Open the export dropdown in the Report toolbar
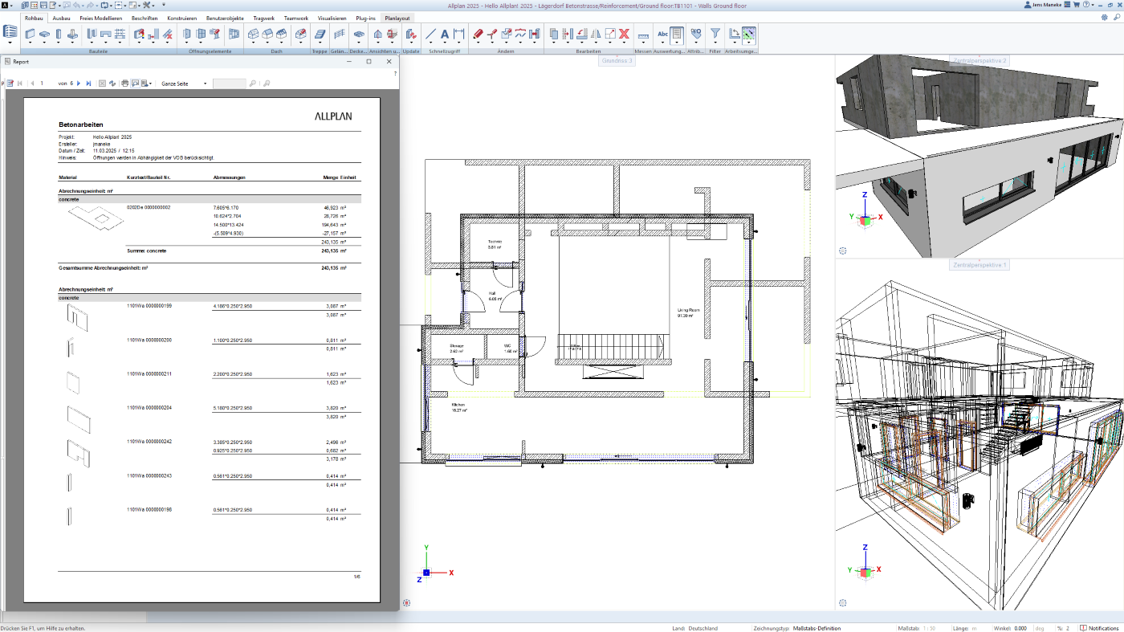 point(150,84)
